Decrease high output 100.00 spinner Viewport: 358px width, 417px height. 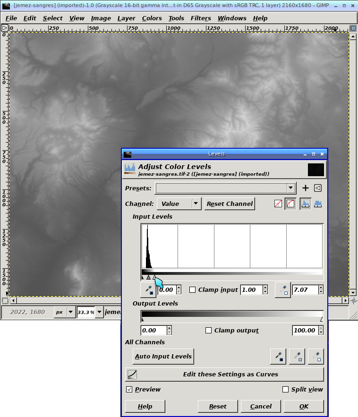321,332
